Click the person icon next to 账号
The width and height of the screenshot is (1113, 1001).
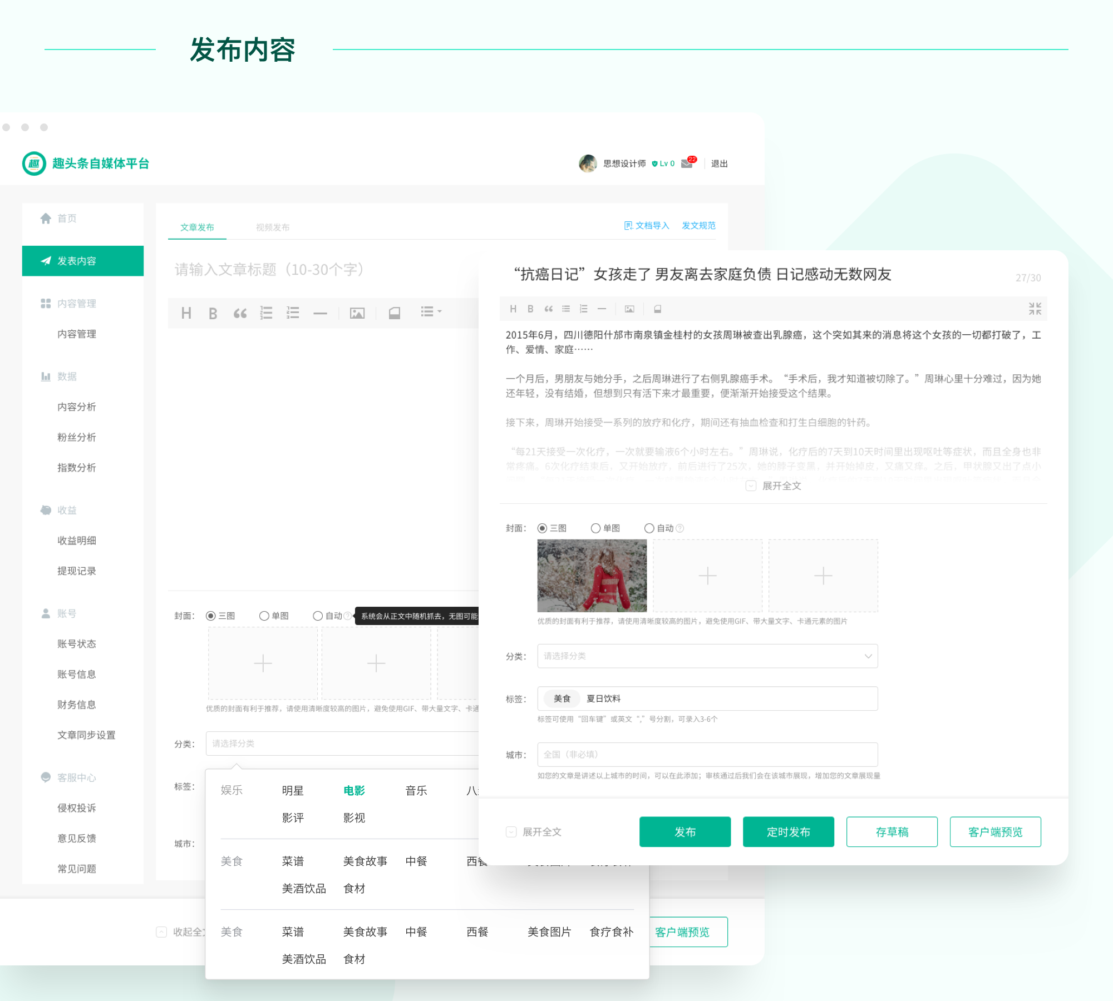(46, 613)
